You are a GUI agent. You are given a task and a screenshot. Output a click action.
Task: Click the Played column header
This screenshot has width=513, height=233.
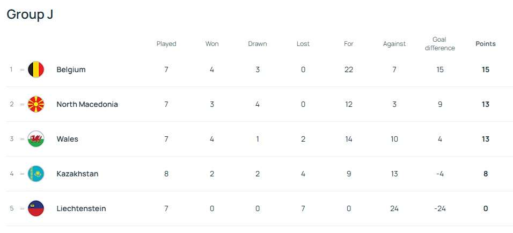click(x=166, y=44)
